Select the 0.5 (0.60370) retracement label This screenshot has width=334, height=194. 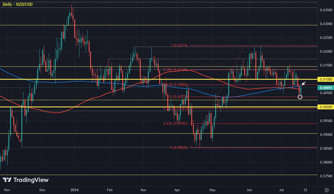177,97
